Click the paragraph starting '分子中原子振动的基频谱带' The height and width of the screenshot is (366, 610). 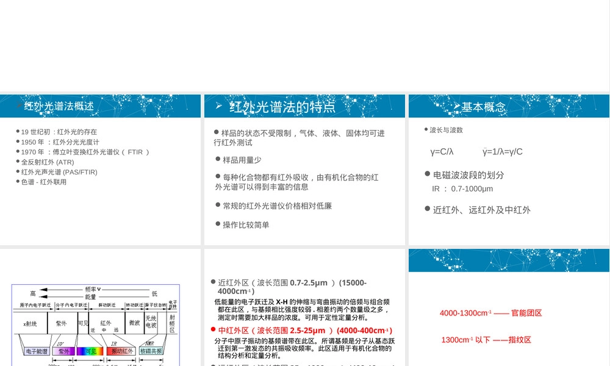(x=304, y=348)
